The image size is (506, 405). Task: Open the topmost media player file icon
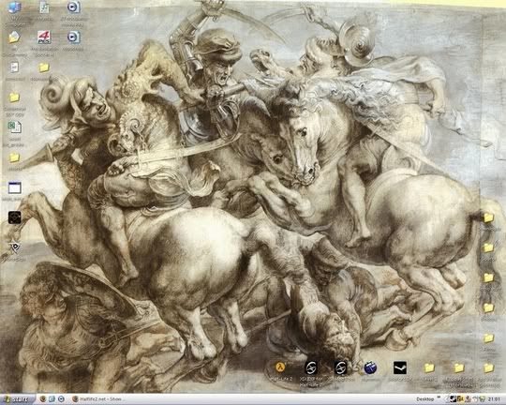(74, 7)
